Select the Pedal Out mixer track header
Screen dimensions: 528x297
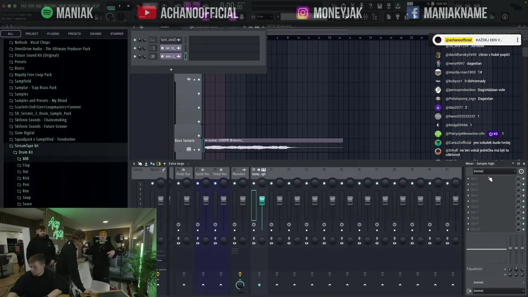pos(183,172)
